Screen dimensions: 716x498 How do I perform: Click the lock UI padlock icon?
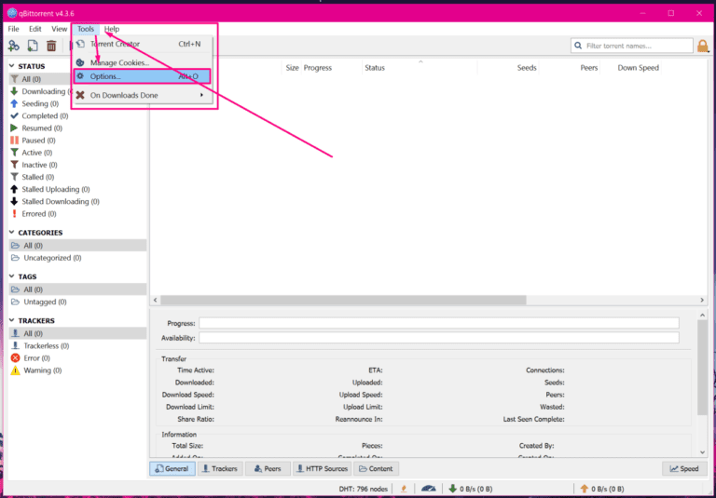pyautogui.click(x=703, y=46)
